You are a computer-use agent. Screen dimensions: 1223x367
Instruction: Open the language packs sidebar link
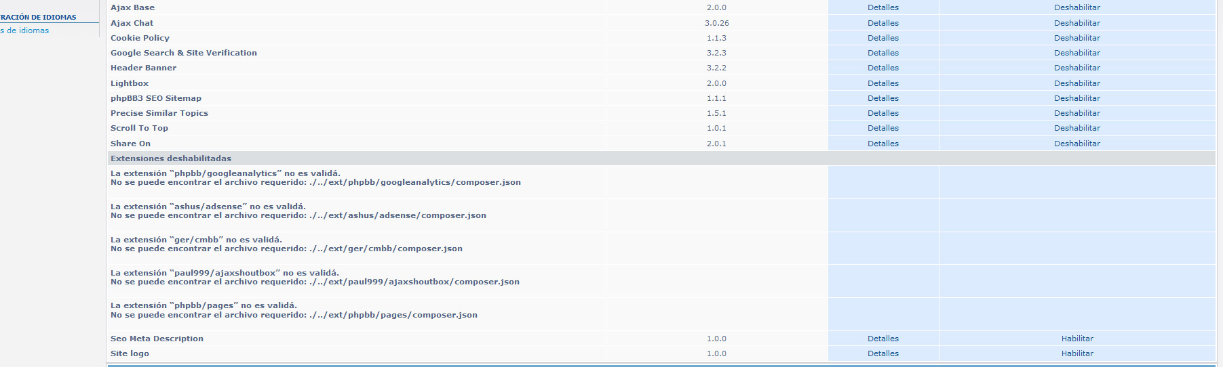coord(25,30)
